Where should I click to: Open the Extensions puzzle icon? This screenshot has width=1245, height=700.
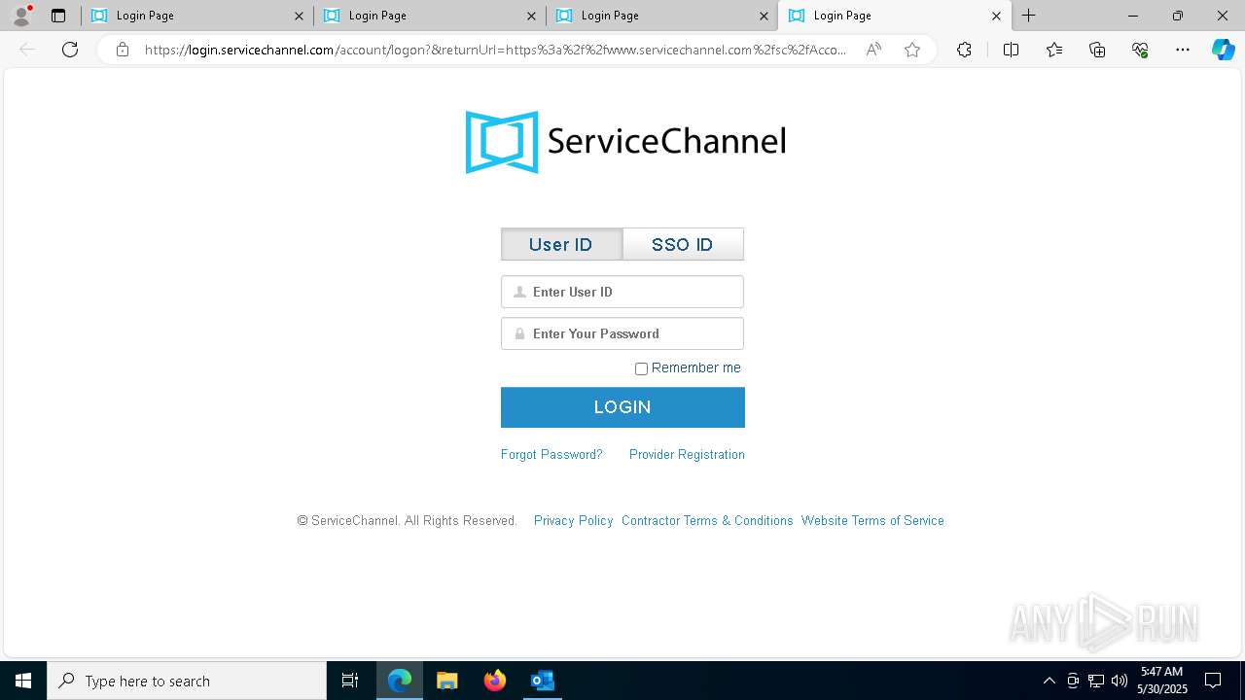(964, 50)
